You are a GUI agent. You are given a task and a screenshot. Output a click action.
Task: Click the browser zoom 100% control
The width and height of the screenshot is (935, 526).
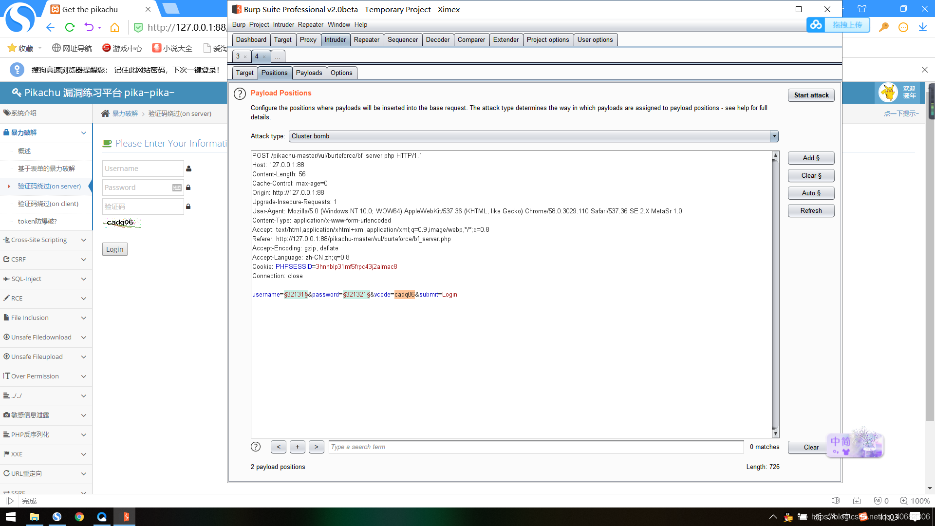[x=915, y=501]
